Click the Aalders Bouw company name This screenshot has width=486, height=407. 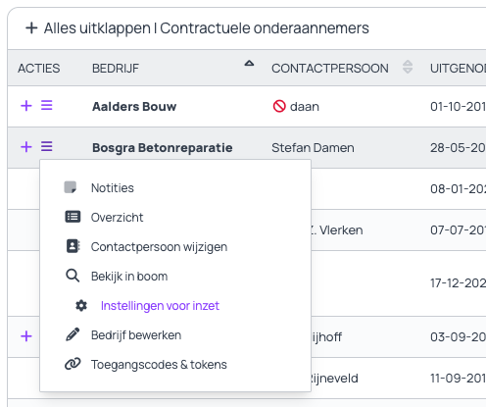pyautogui.click(x=134, y=107)
